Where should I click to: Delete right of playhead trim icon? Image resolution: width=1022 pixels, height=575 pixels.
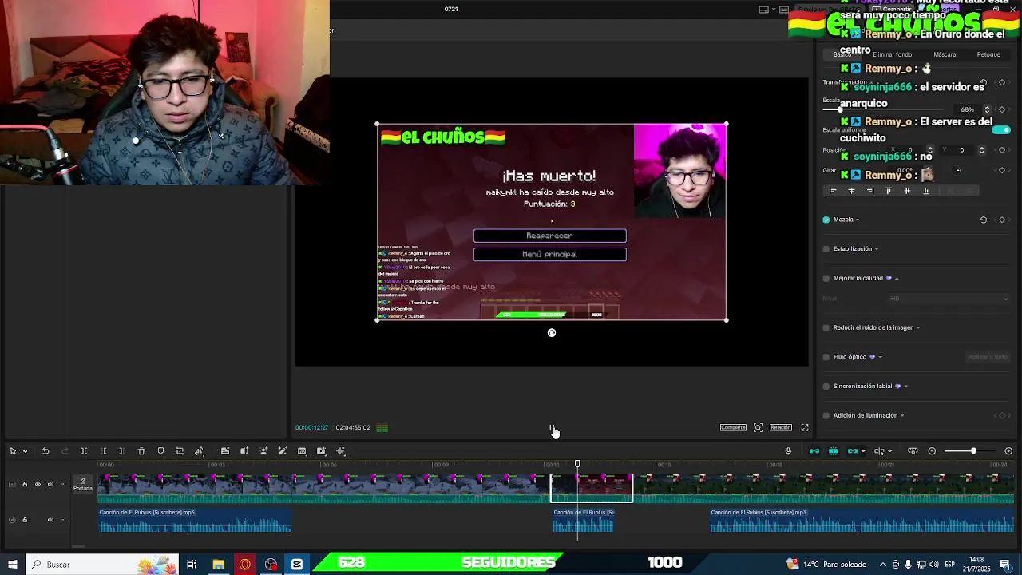(x=121, y=451)
